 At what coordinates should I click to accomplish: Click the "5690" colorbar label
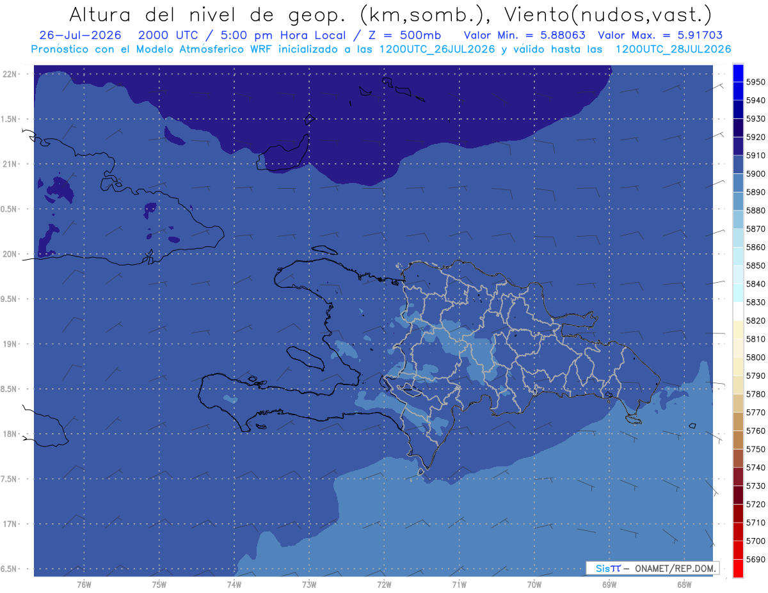pyautogui.click(x=756, y=559)
